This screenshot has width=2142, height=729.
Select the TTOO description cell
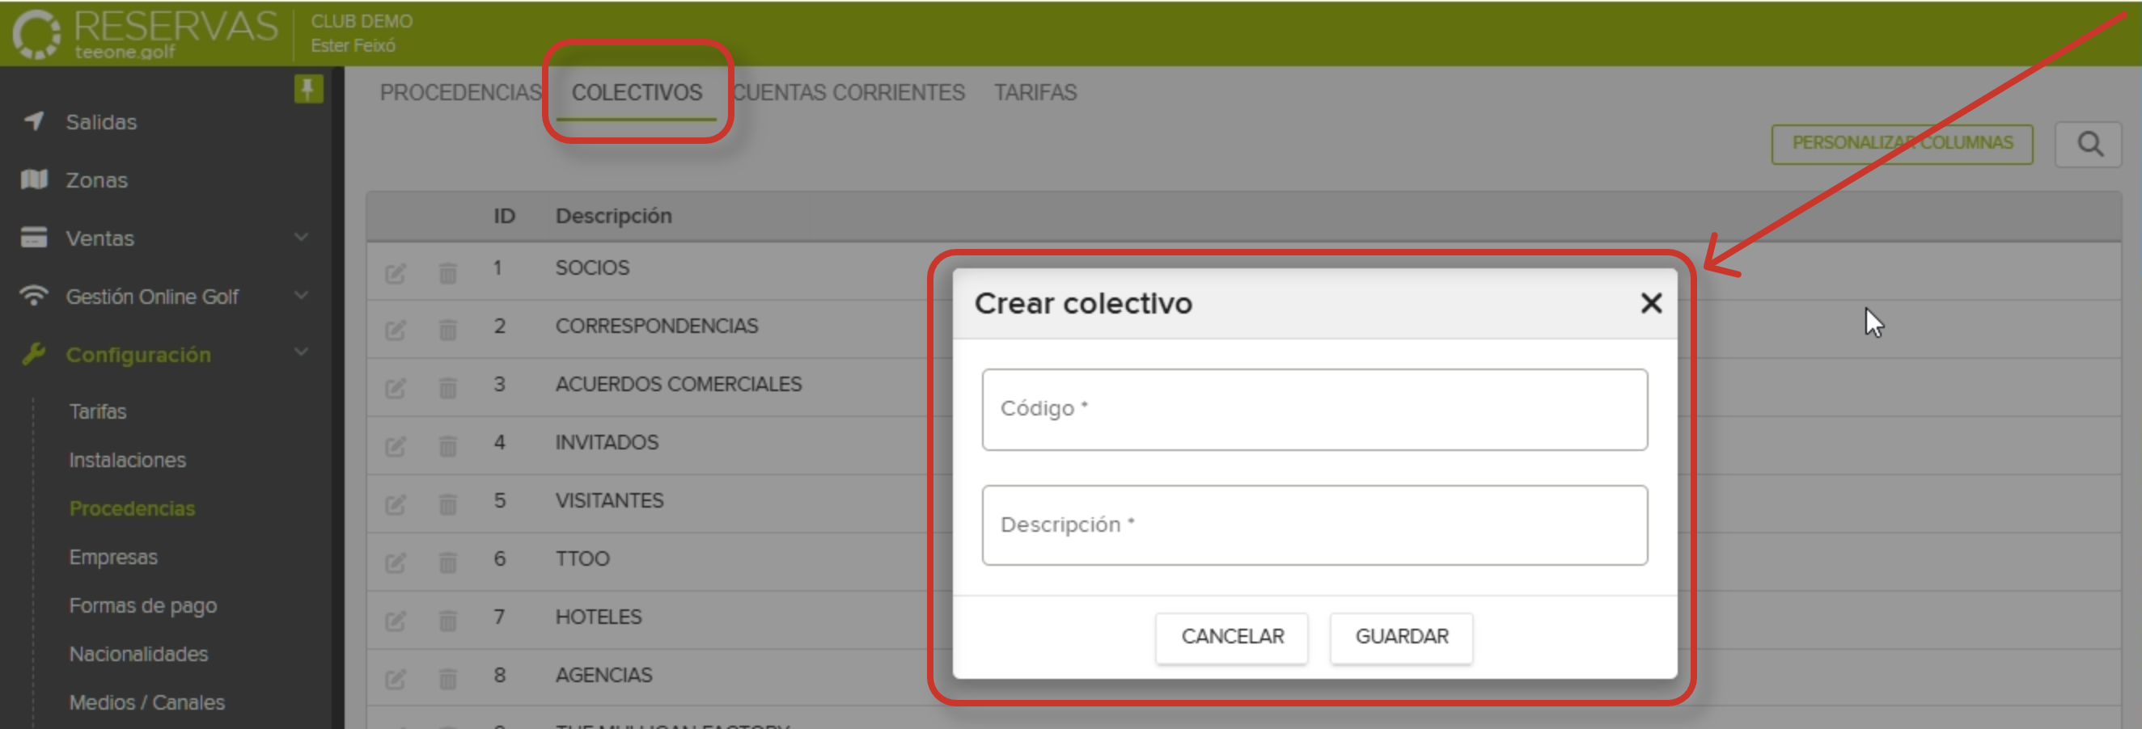coord(582,558)
